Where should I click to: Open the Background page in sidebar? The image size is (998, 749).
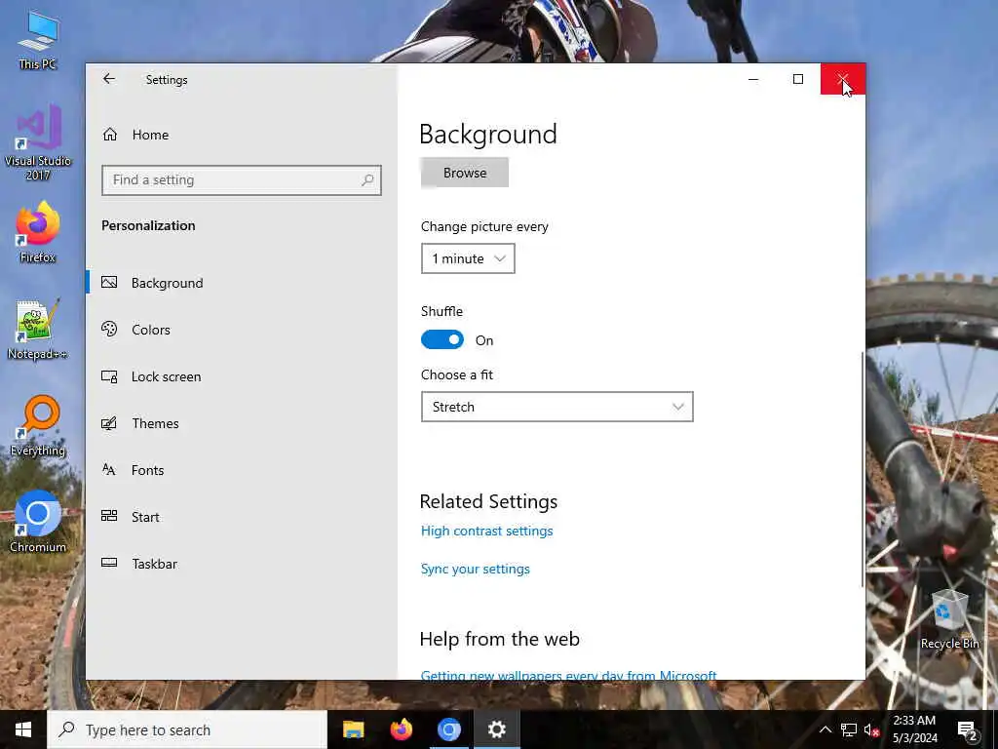242,283
